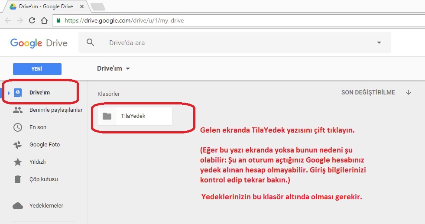Select Drive'ım in the sidebar

click(39, 93)
